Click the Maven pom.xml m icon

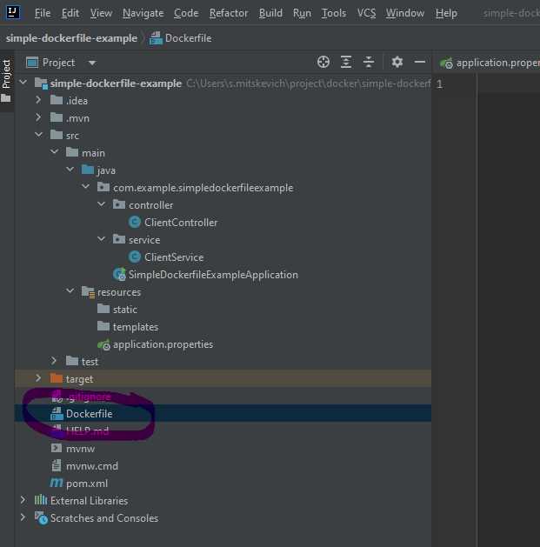tap(57, 483)
